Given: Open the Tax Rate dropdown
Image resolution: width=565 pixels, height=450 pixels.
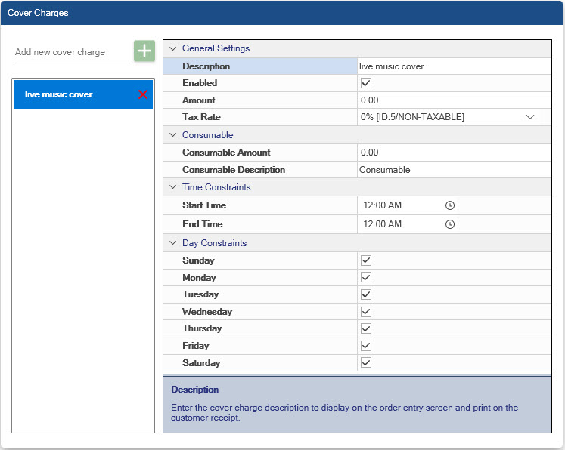Looking at the screenshot, I should [x=529, y=117].
